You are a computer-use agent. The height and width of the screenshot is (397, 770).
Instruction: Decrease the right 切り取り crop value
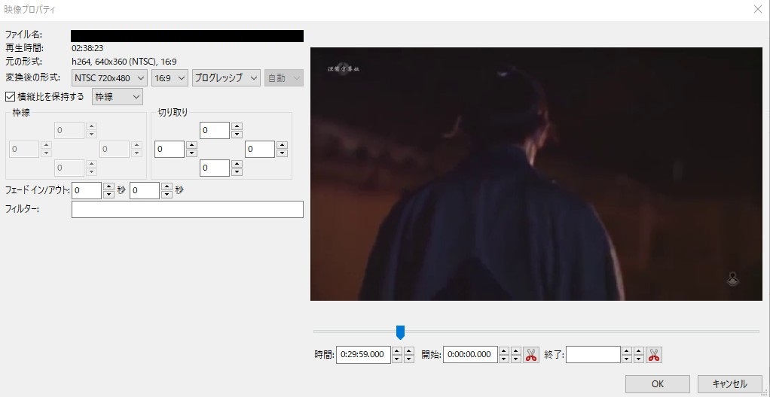coord(282,153)
